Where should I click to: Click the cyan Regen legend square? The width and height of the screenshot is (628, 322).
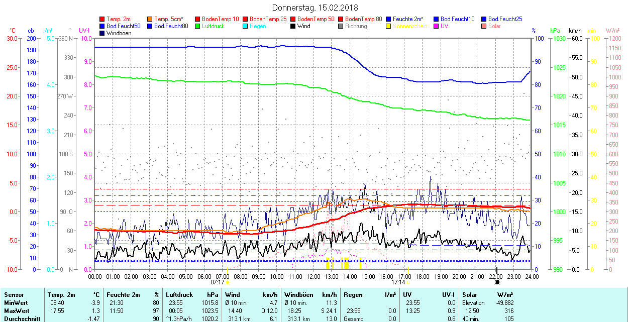246,26
